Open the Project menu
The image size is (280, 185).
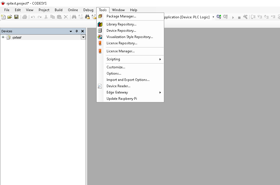pos(44,10)
